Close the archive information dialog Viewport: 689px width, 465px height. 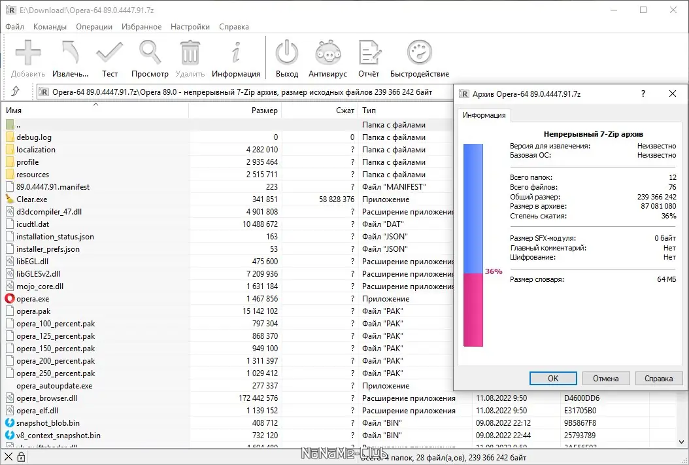pyautogui.click(x=672, y=94)
